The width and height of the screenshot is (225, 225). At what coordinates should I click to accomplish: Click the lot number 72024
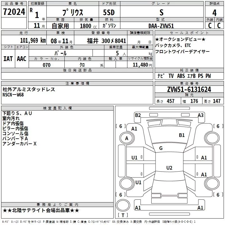pyautogui.click(x=14, y=12)
